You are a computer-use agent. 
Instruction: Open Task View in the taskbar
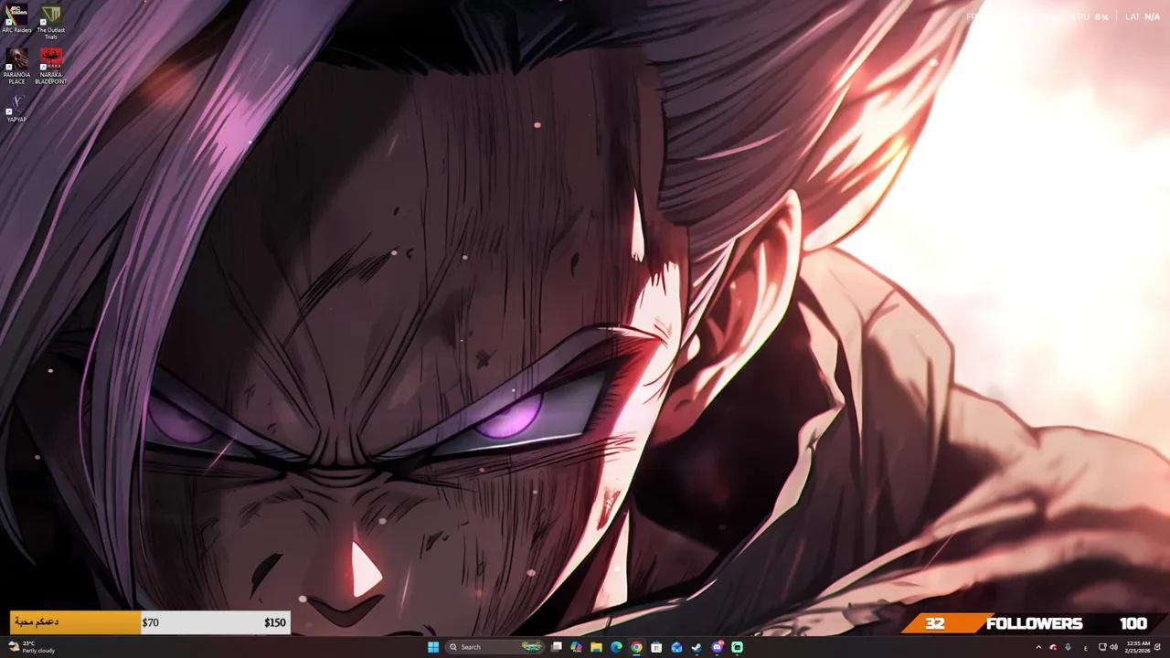click(x=556, y=647)
